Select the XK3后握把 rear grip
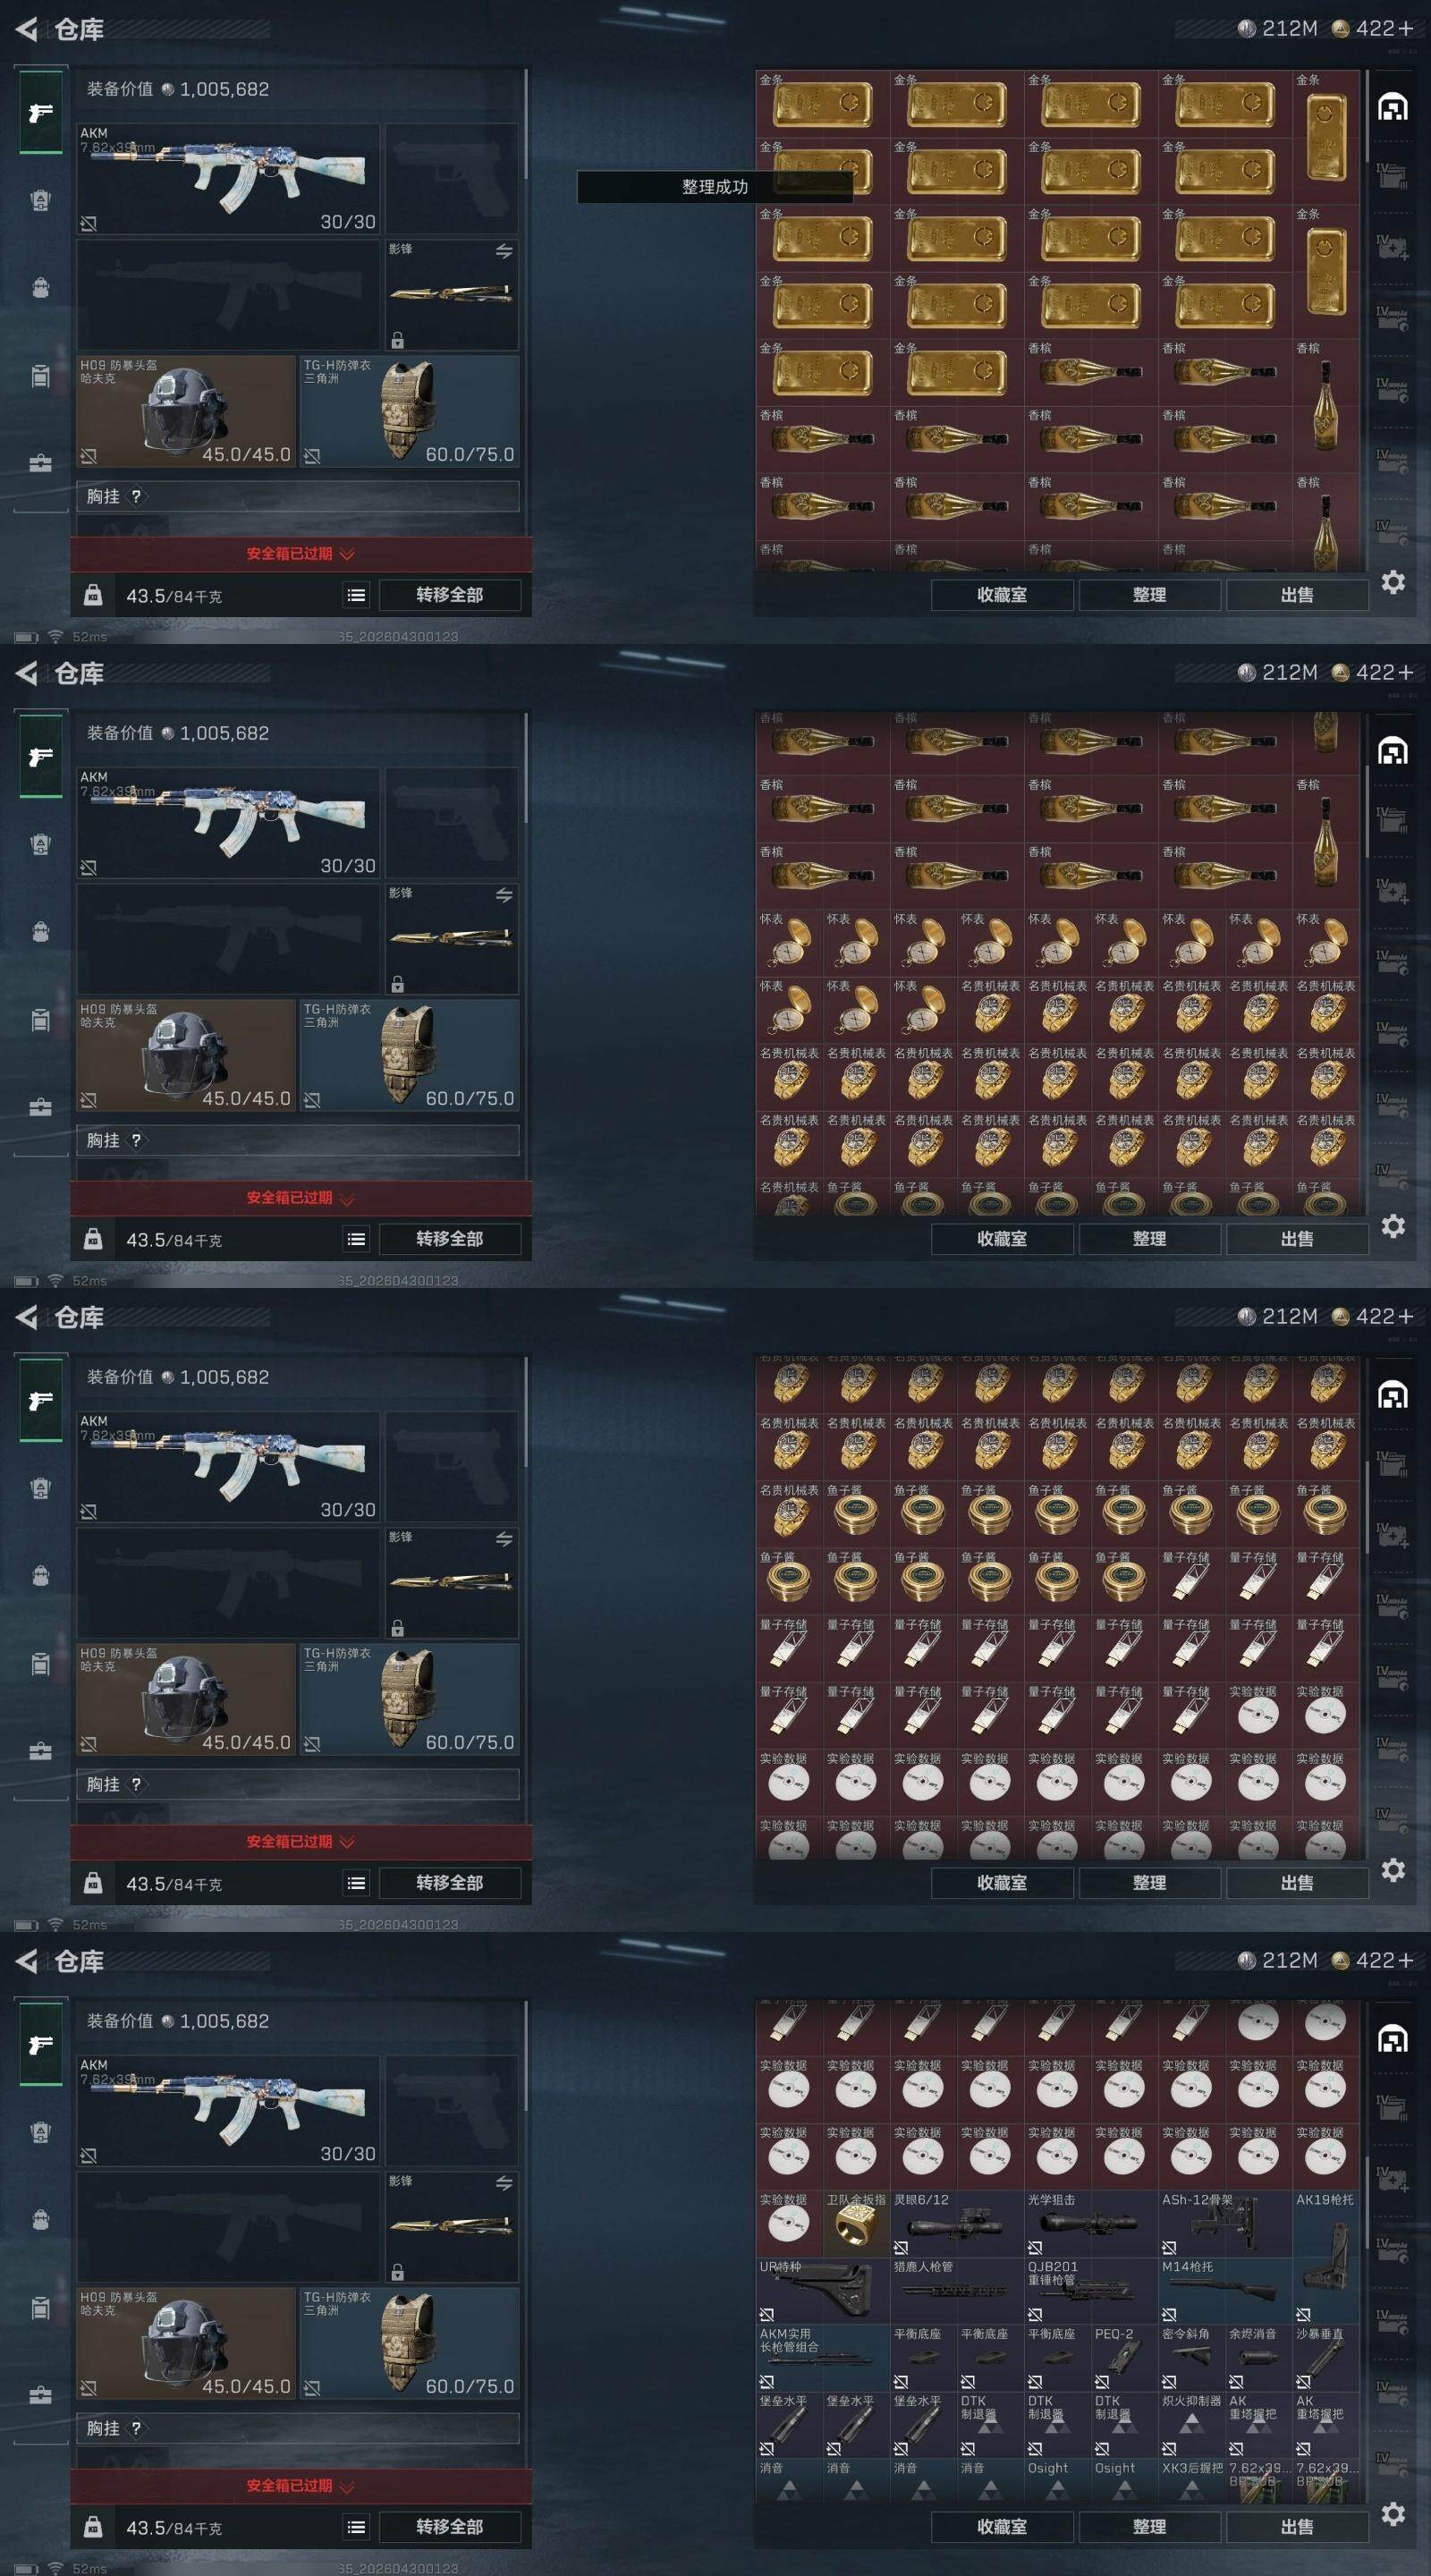1431x2576 pixels. [1191, 2482]
